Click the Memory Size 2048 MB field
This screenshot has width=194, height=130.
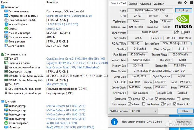(x=138, y=66)
